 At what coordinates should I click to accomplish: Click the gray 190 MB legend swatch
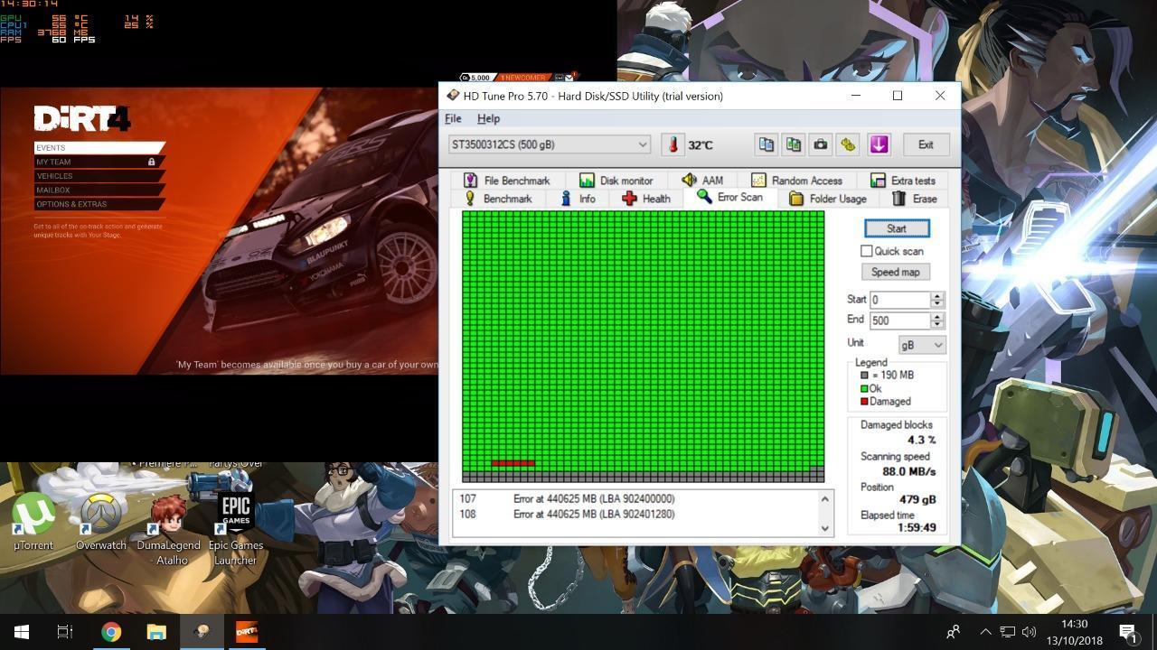(x=864, y=376)
